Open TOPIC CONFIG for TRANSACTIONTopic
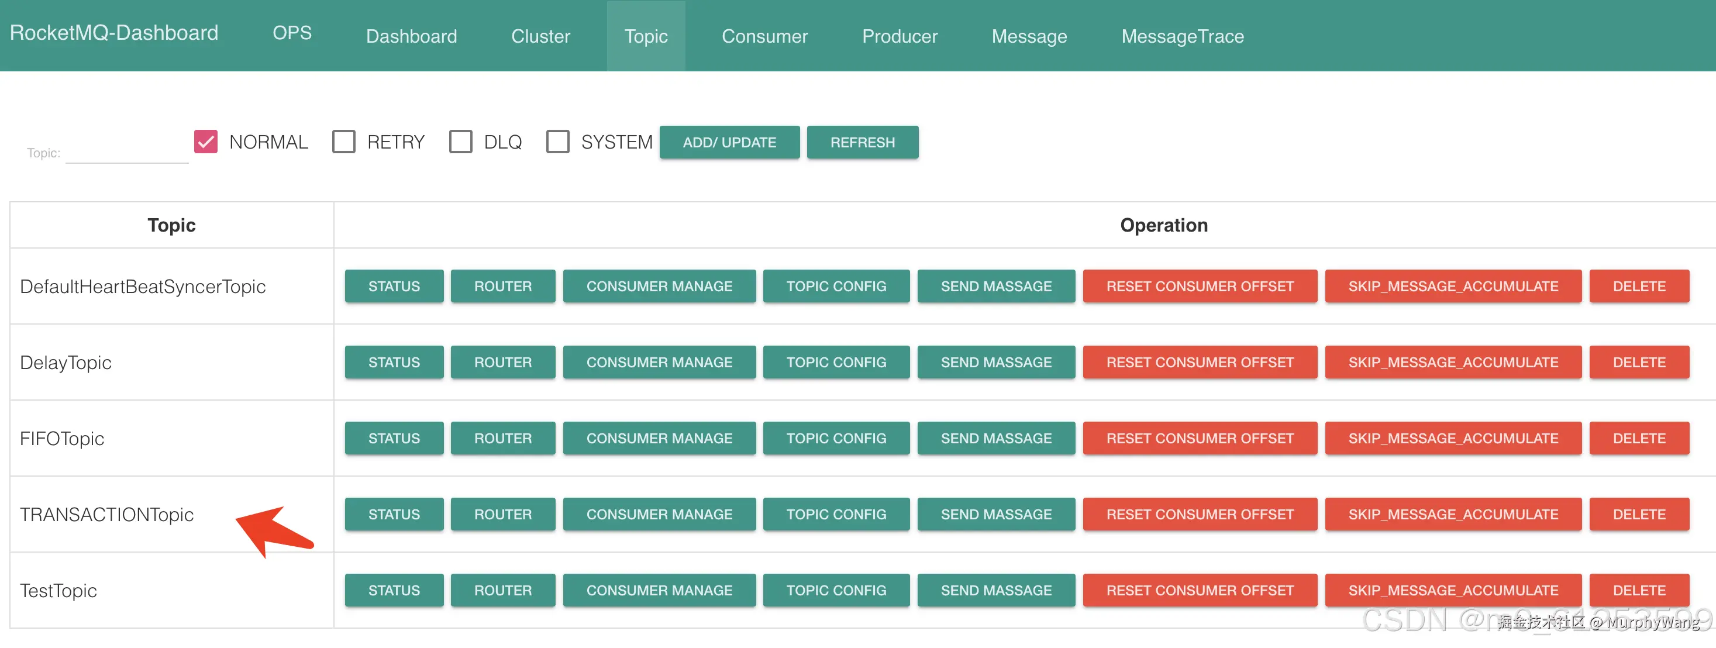The image size is (1716, 648). pyautogui.click(x=835, y=514)
